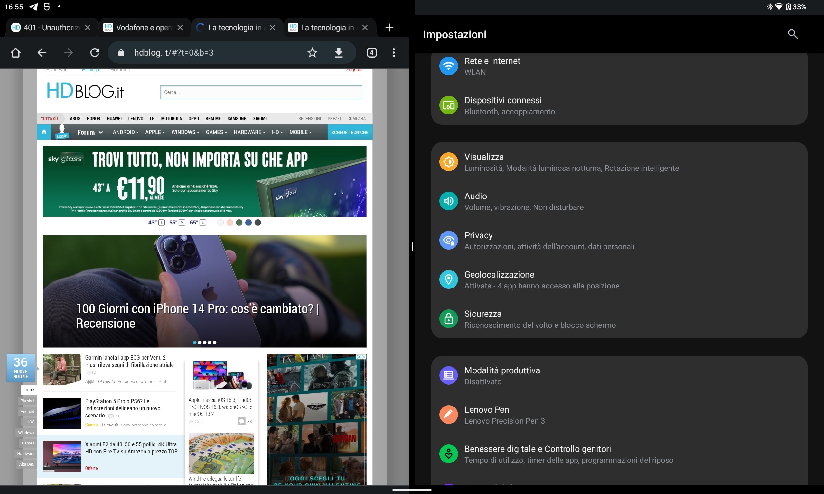This screenshot has height=494, width=824.
Task: Expand the ANDROID menu
Action: [x=126, y=132]
